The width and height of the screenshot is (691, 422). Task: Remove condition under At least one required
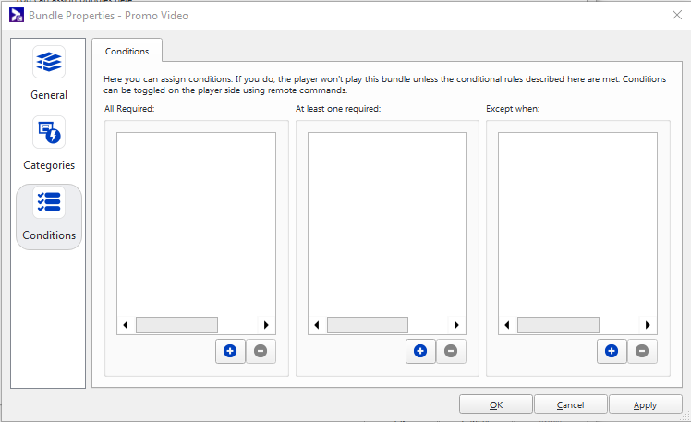(451, 351)
